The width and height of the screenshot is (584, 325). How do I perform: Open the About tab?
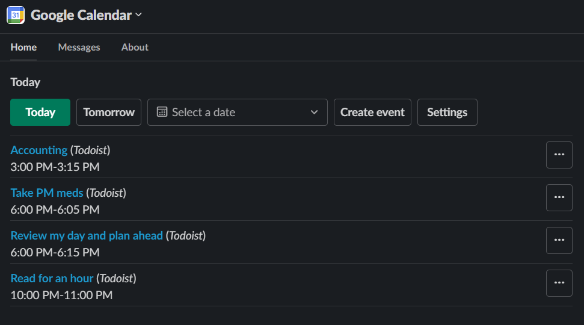tap(135, 47)
